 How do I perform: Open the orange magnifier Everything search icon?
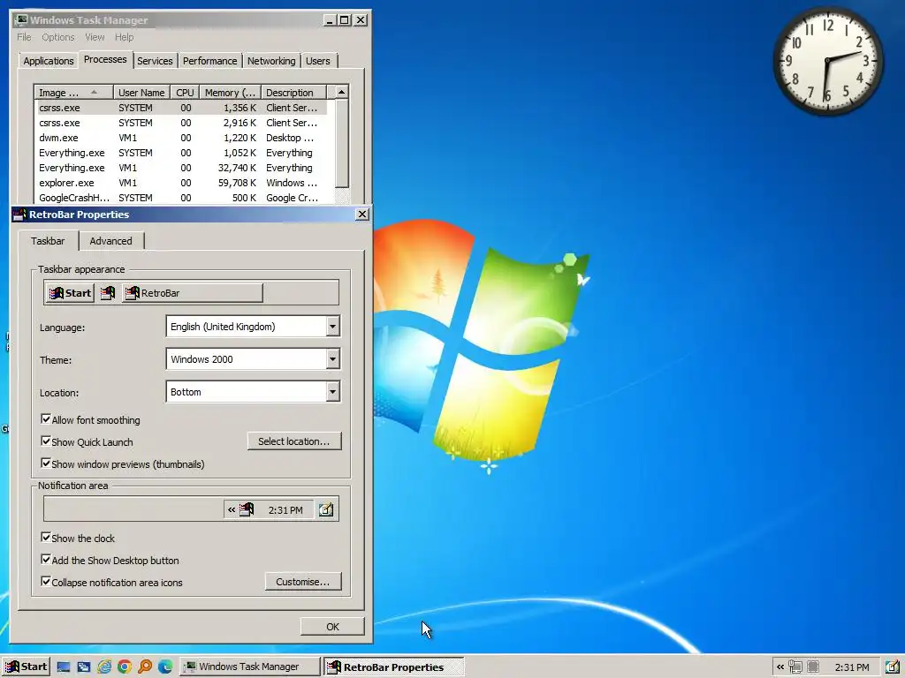click(145, 667)
